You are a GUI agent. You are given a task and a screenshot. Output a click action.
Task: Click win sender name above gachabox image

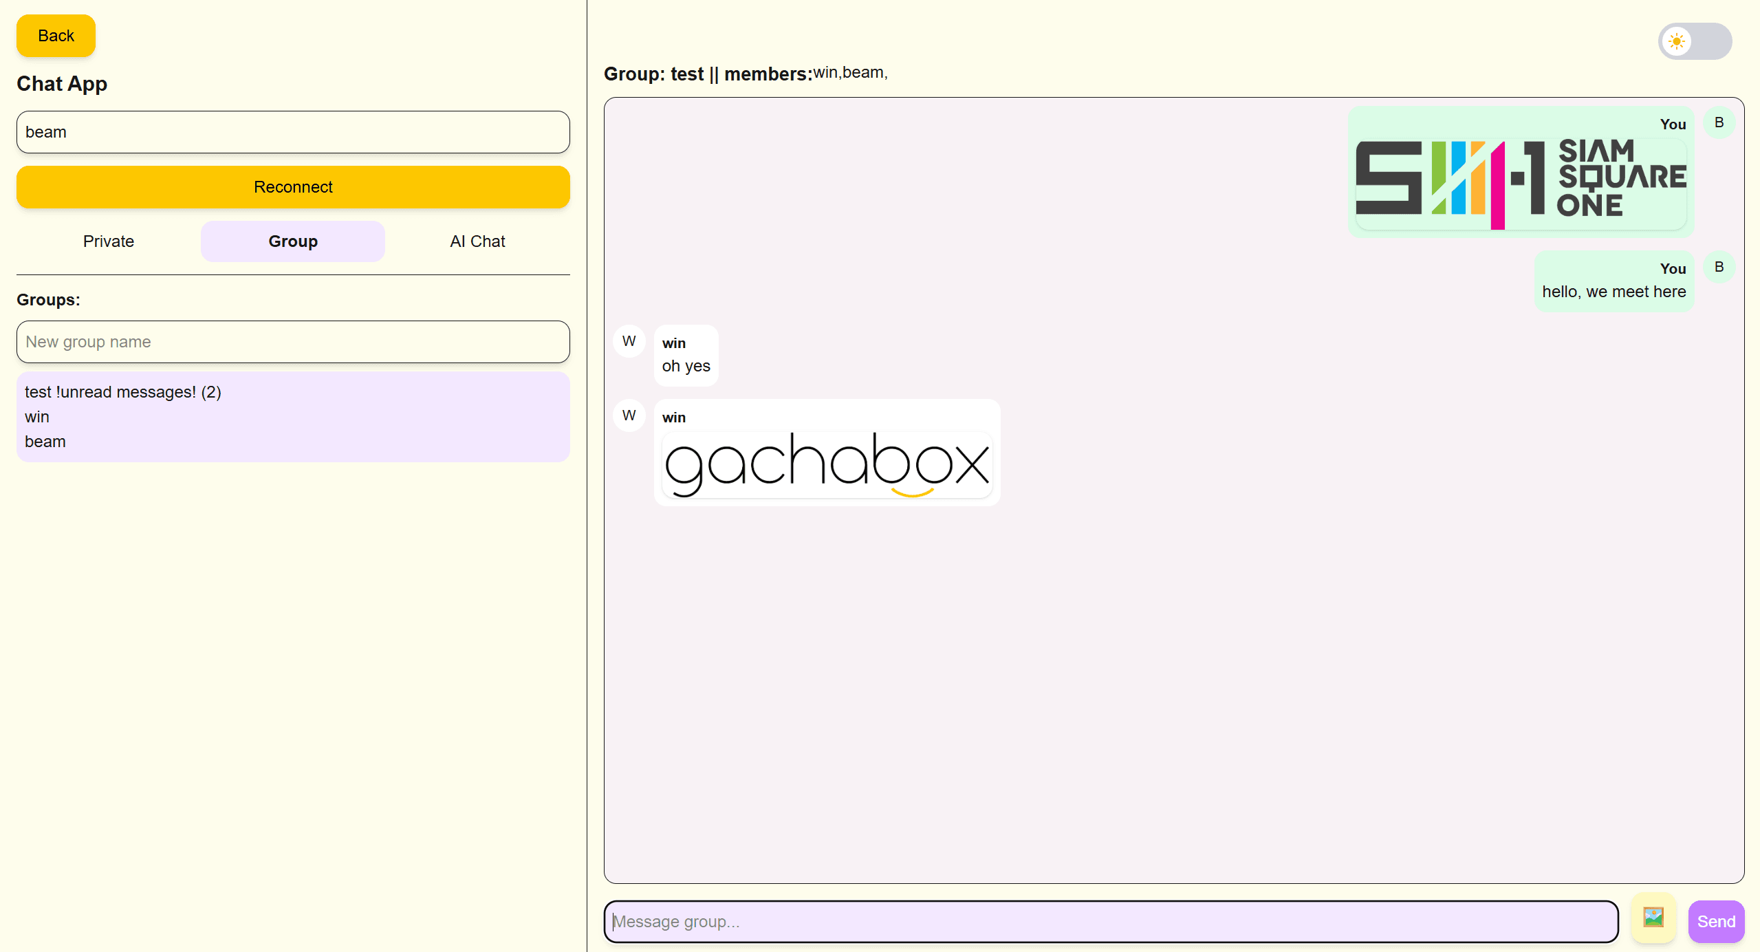pyautogui.click(x=674, y=418)
